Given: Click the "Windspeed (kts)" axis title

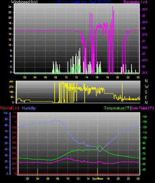Looking at the screenshot, I should click(x=24, y=2).
